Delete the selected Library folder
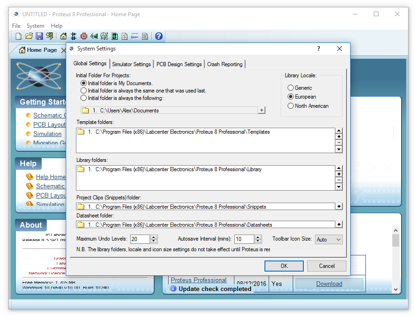This screenshot has height=316, width=415. [339, 180]
